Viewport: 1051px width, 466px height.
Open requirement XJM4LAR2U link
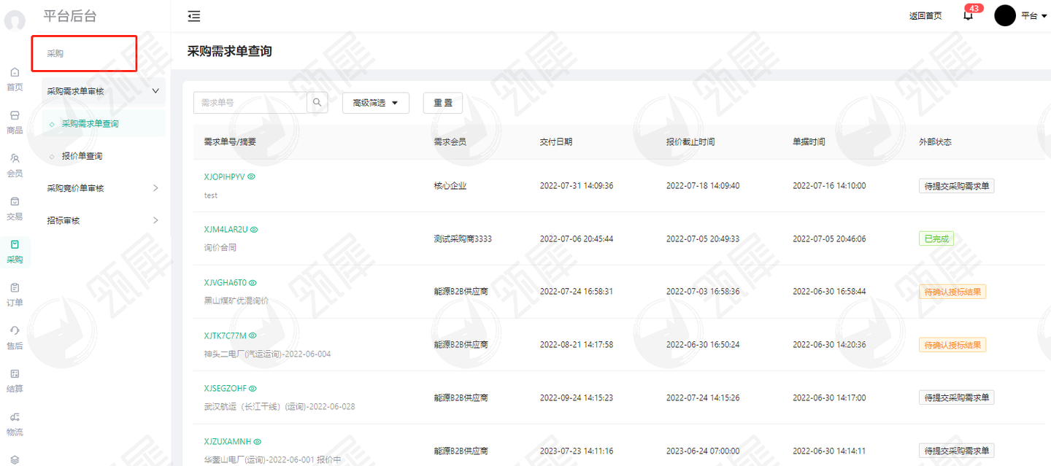226,230
